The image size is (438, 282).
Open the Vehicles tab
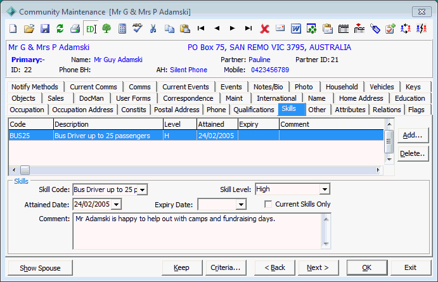coord(382,87)
